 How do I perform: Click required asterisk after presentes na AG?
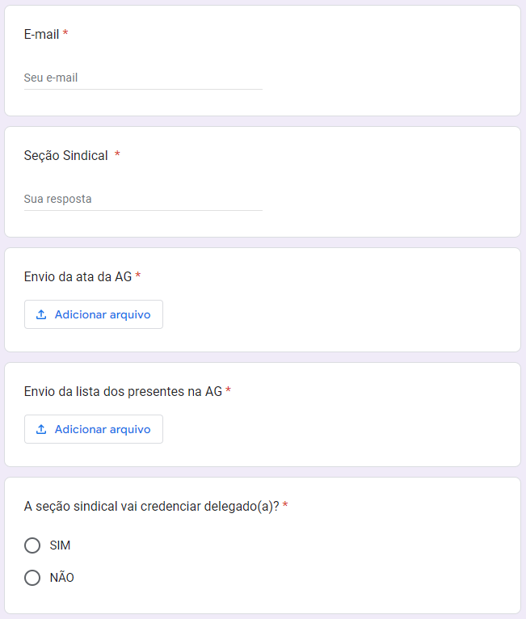click(x=229, y=390)
